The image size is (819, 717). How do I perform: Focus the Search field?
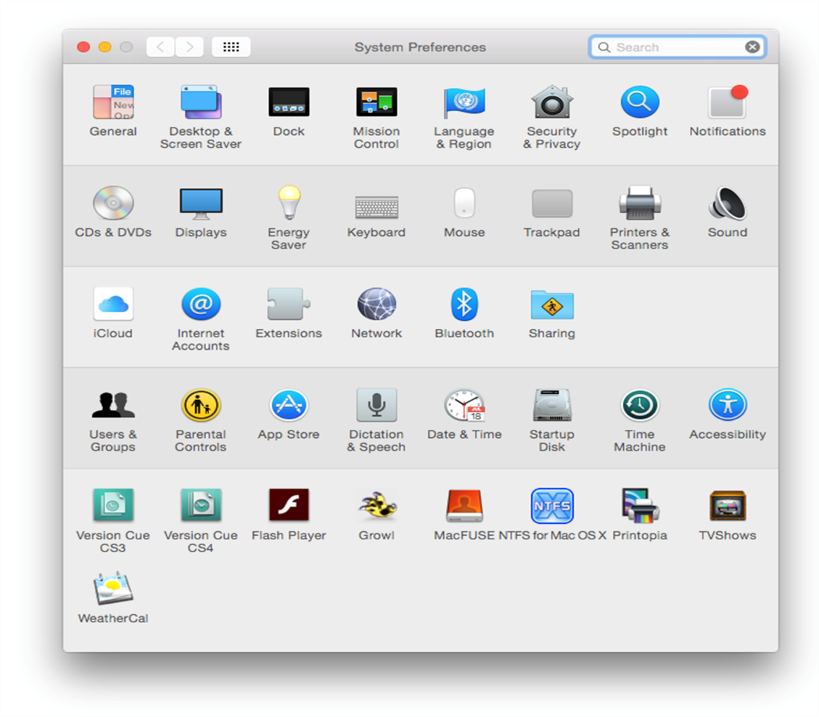(x=677, y=48)
